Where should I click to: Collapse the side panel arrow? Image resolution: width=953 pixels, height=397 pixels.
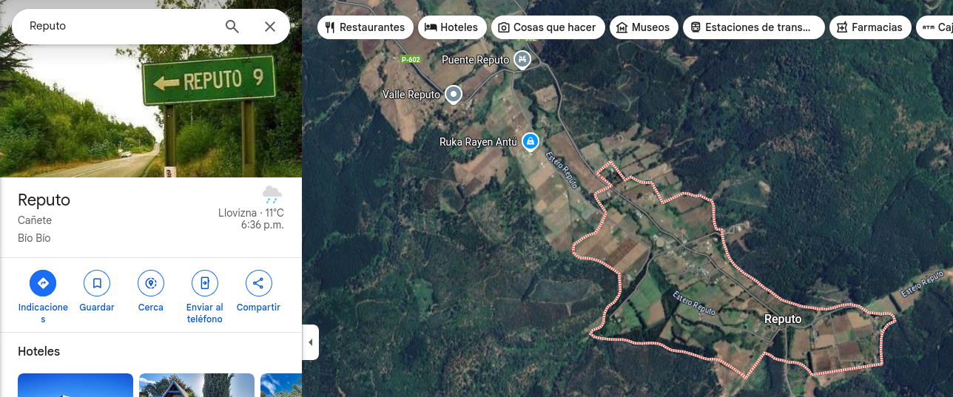[311, 342]
